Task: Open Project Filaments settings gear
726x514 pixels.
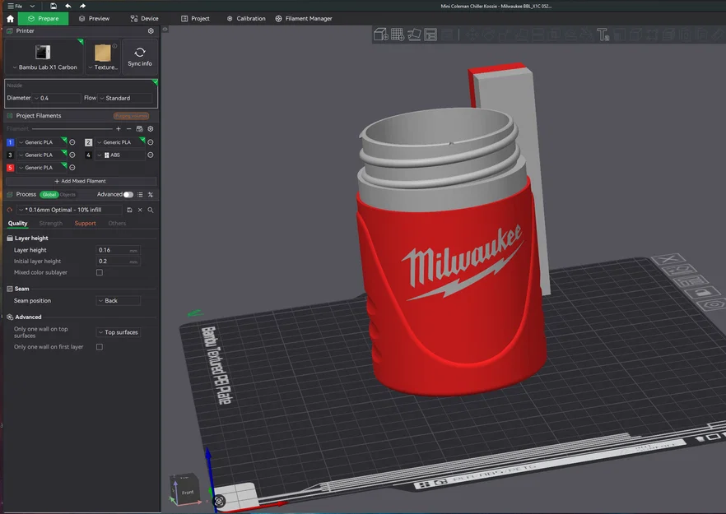Action: tap(151, 128)
